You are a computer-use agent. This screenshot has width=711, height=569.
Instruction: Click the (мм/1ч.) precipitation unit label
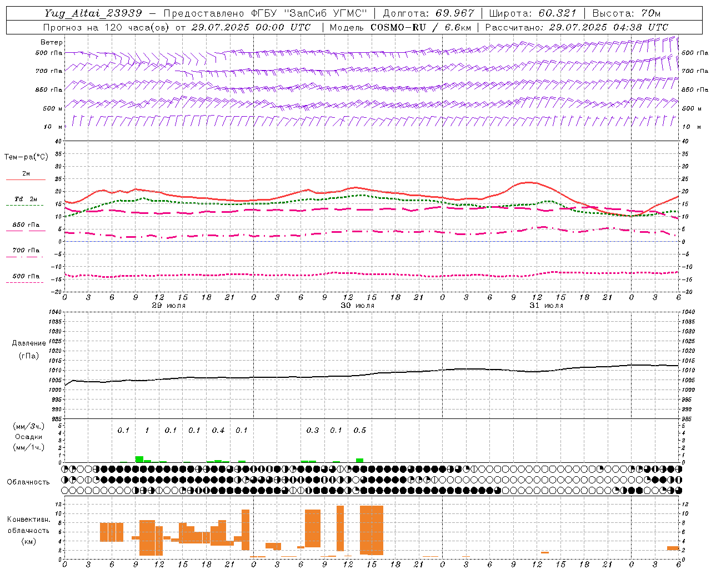(28, 447)
